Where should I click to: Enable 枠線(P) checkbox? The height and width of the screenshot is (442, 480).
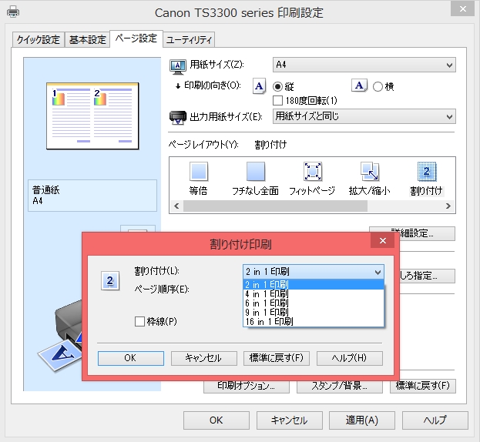click(x=139, y=321)
